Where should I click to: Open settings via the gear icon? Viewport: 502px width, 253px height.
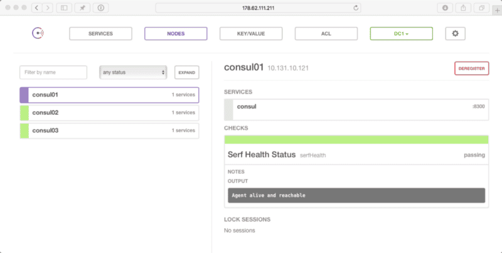pos(455,33)
